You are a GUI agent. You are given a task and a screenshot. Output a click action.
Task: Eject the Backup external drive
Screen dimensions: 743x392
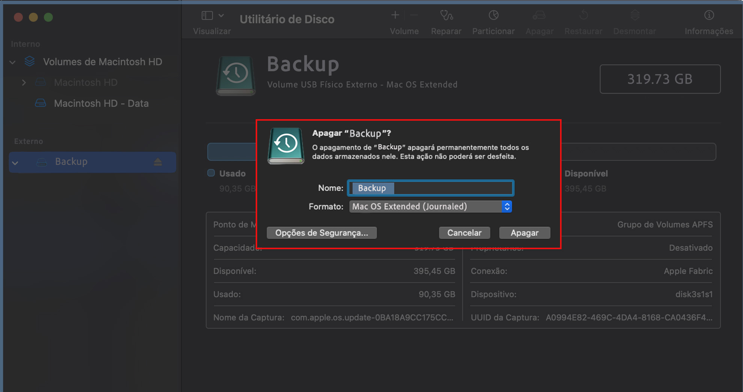158,162
